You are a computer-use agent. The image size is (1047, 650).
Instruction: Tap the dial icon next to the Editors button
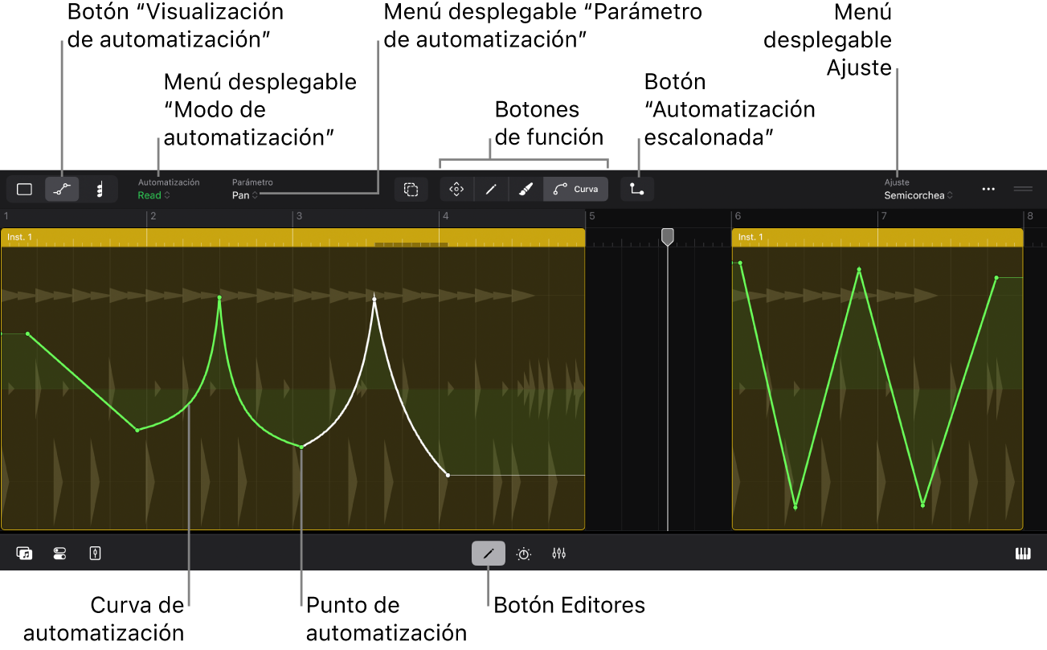(x=524, y=554)
